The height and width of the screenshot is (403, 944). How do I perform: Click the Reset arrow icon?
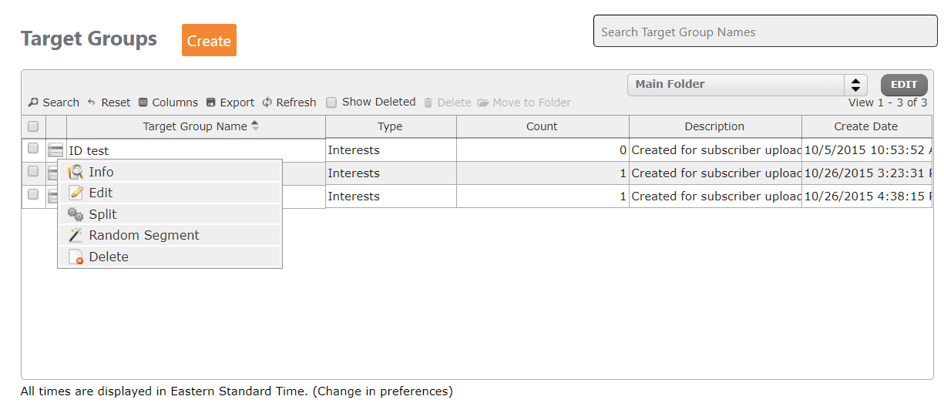(x=91, y=102)
